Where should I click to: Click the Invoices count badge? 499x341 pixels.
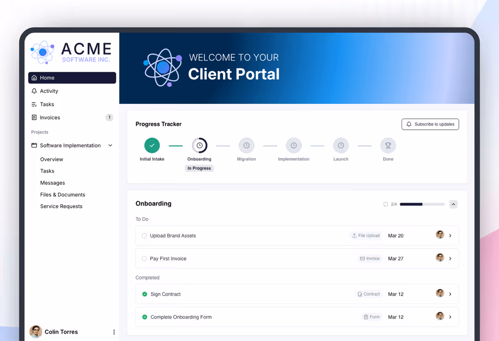pyautogui.click(x=109, y=117)
